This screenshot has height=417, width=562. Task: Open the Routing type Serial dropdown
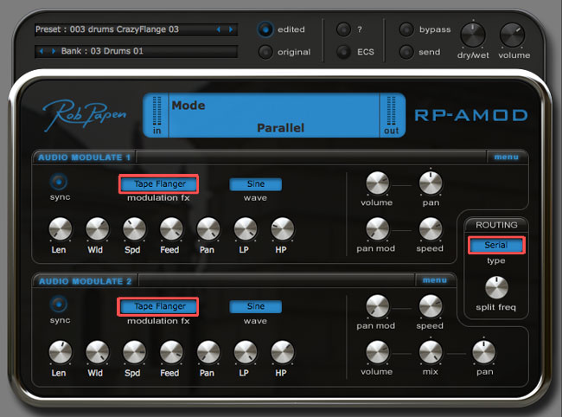click(496, 245)
